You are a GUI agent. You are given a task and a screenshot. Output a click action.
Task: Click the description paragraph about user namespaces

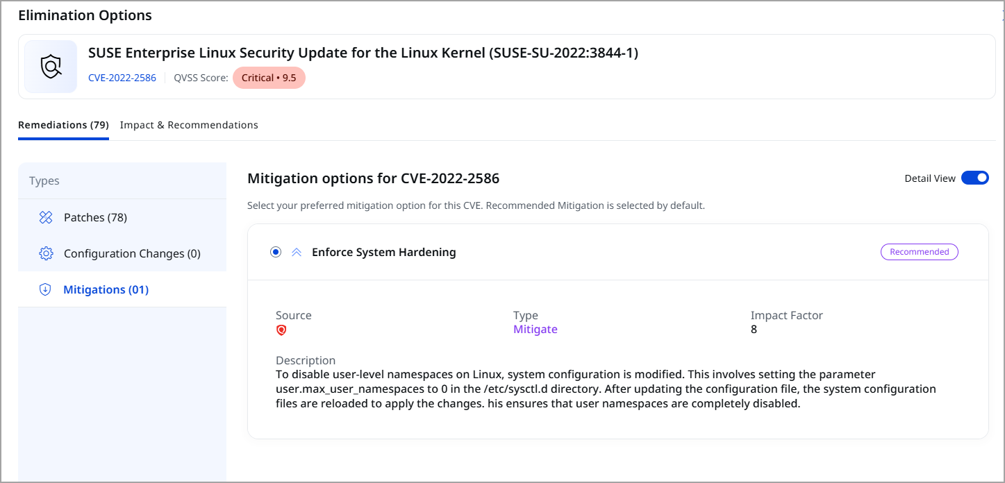pos(606,389)
